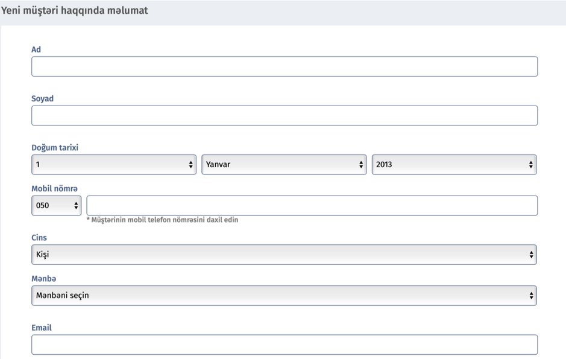This screenshot has width=566, height=359.
Task: Expand the Mənbəni seçin source dropdown
Action: [x=284, y=296]
